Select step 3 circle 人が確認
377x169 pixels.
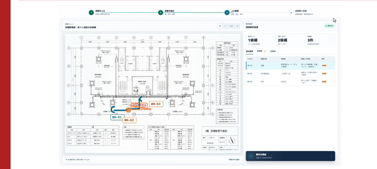[227, 12]
